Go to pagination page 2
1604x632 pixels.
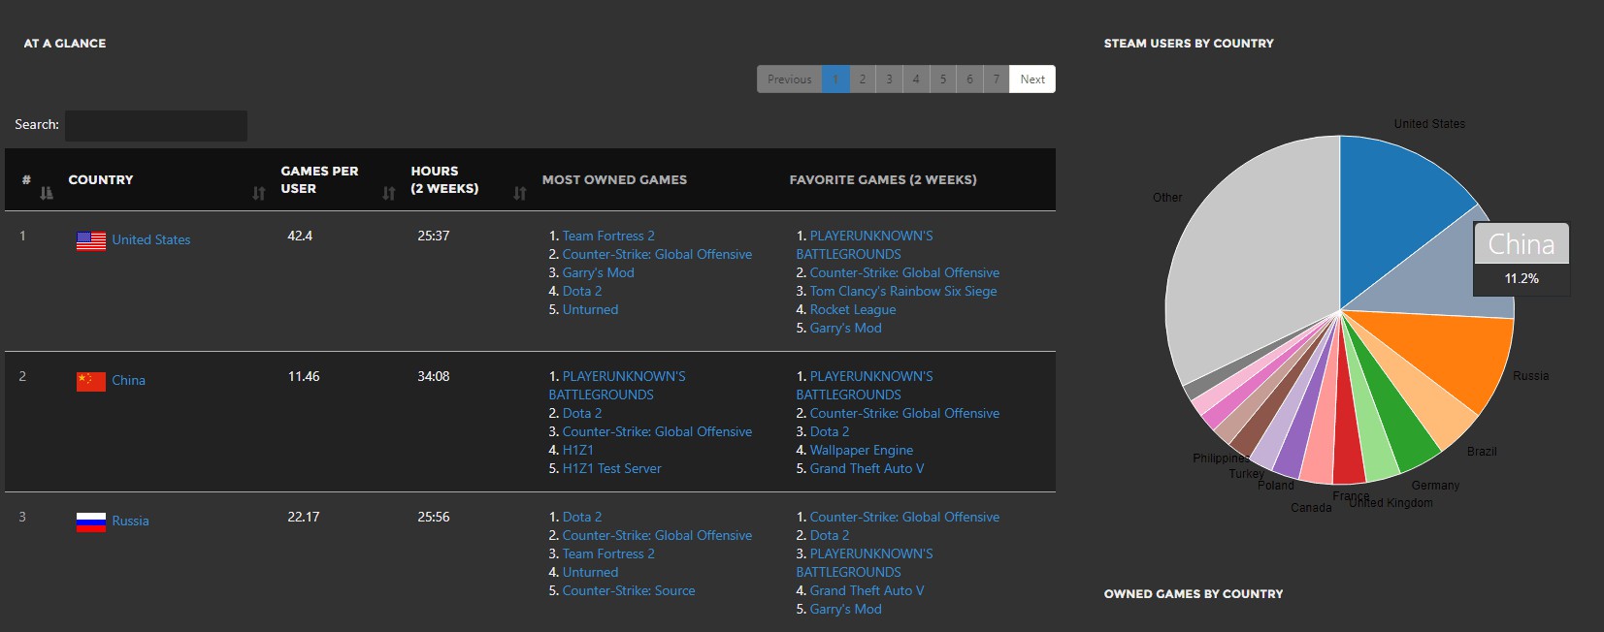(862, 79)
